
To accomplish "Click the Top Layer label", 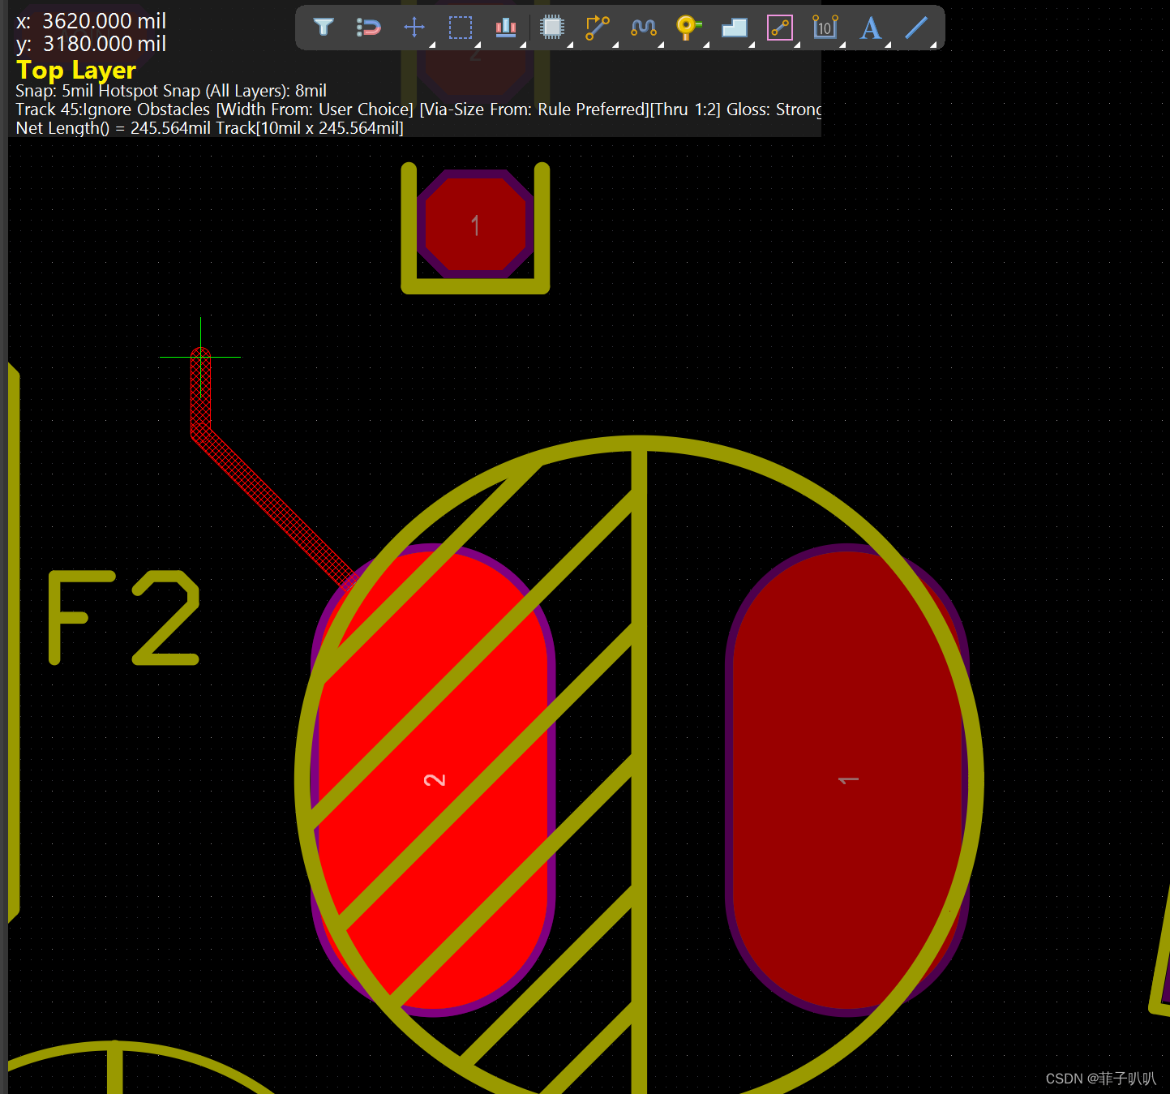I will point(76,70).
